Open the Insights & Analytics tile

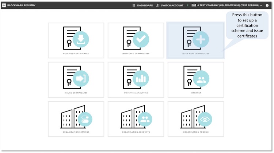click(x=136, y=79)
